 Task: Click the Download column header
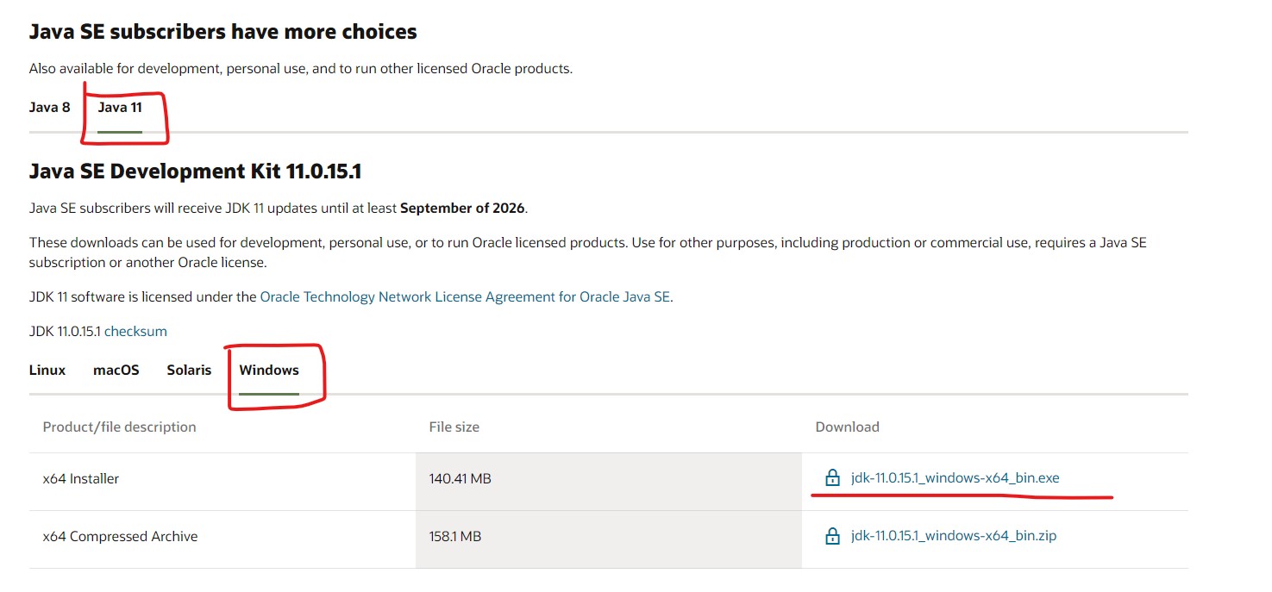click(847, 427)
